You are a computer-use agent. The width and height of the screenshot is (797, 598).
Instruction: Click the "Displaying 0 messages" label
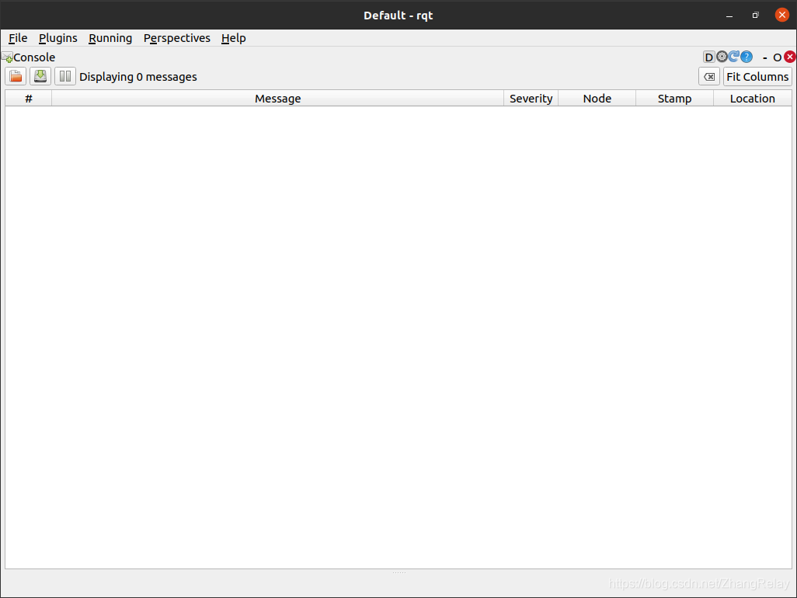tap(138, 77)
